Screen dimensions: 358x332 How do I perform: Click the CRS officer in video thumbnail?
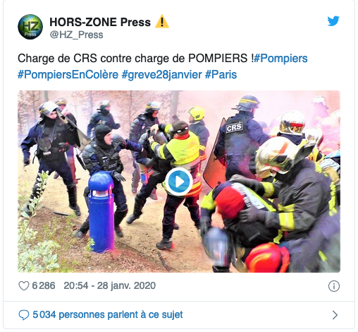click(x=241, y=139)
